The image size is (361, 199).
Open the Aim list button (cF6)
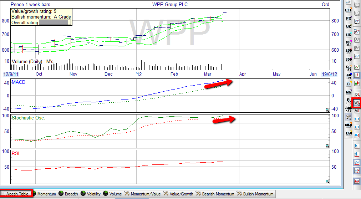(x=349, y=109)
